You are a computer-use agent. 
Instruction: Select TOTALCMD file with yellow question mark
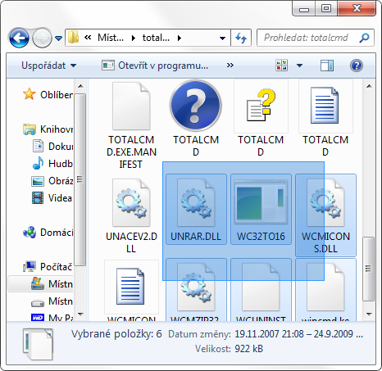click(x=261, y=119)
